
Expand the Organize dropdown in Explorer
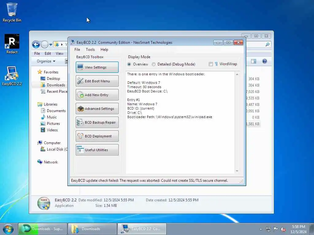46,61
